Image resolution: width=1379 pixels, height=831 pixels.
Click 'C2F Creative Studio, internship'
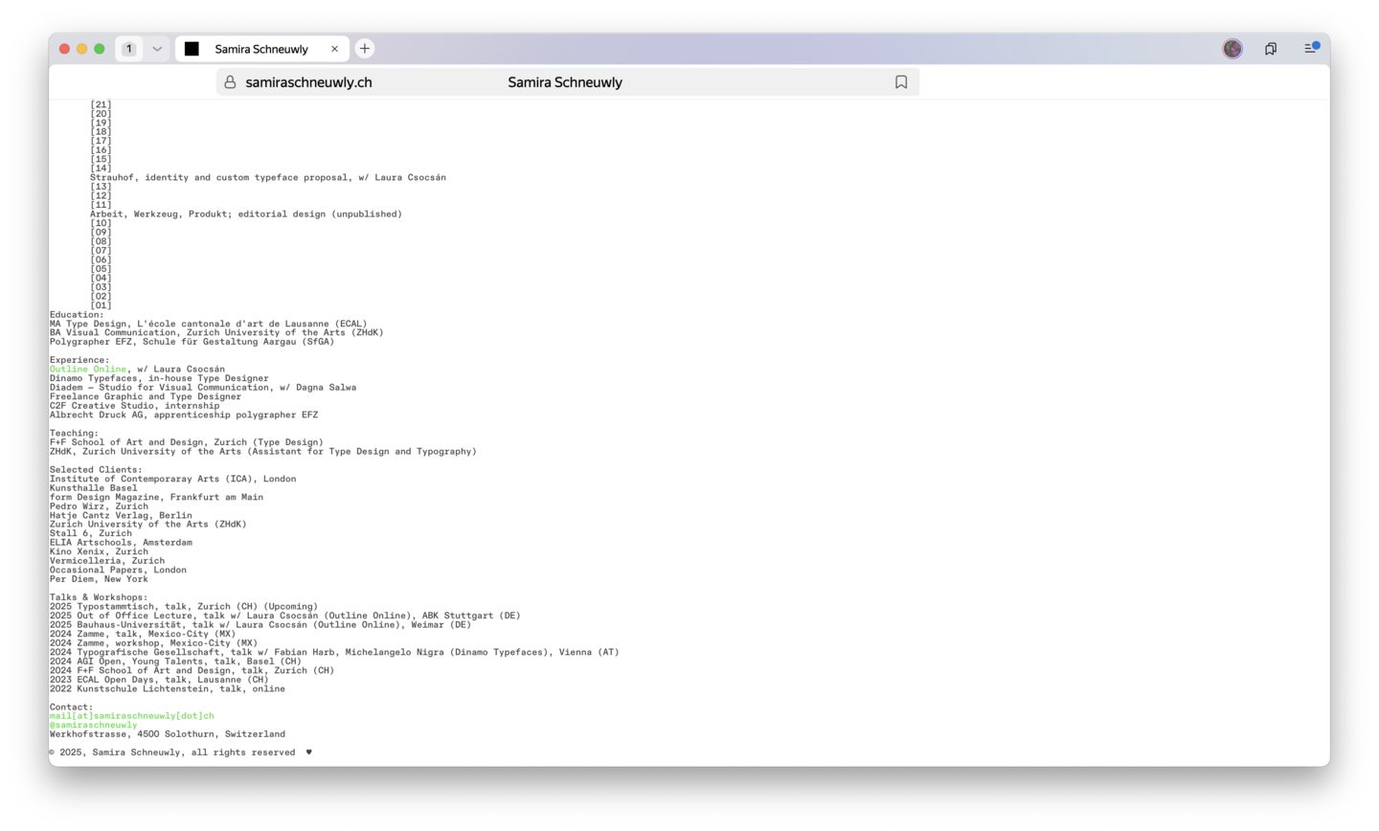pyautogui.click(x=134, y=406)
